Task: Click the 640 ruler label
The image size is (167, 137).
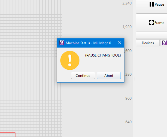Action: tap(128, 122)
